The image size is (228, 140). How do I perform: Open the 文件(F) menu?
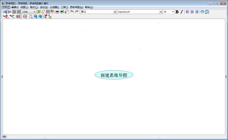(6, 7)
